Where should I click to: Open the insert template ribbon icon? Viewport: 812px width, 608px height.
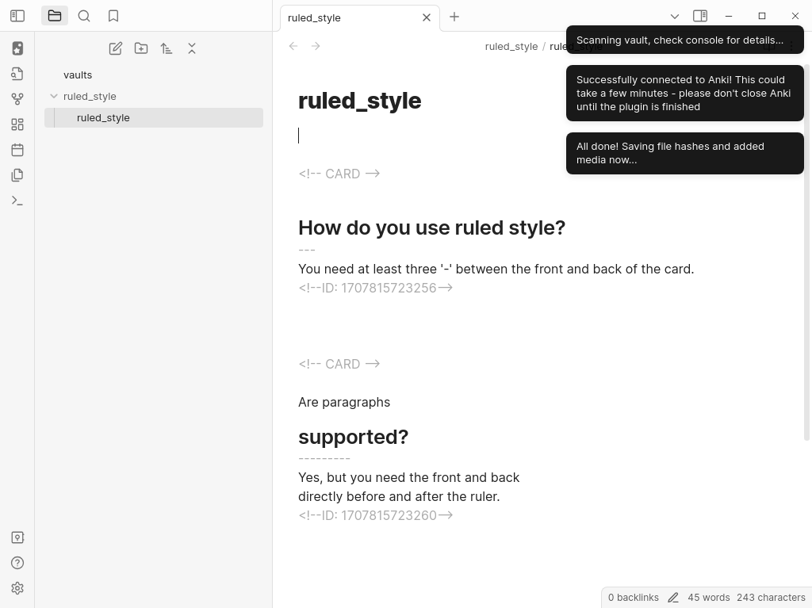point(17,175)
